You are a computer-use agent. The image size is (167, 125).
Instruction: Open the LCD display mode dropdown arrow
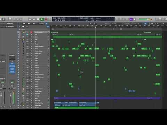[x=114, y=19]
